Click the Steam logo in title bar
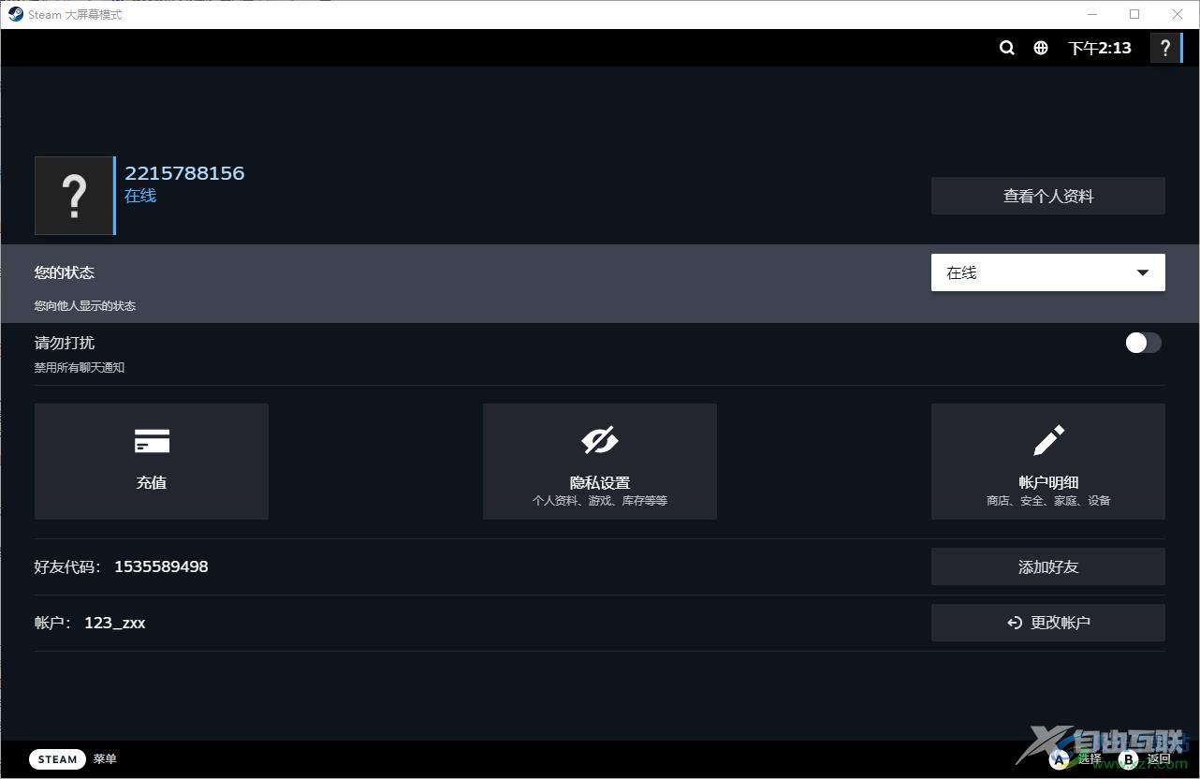 pyautogui.click(x=16, y=14)
